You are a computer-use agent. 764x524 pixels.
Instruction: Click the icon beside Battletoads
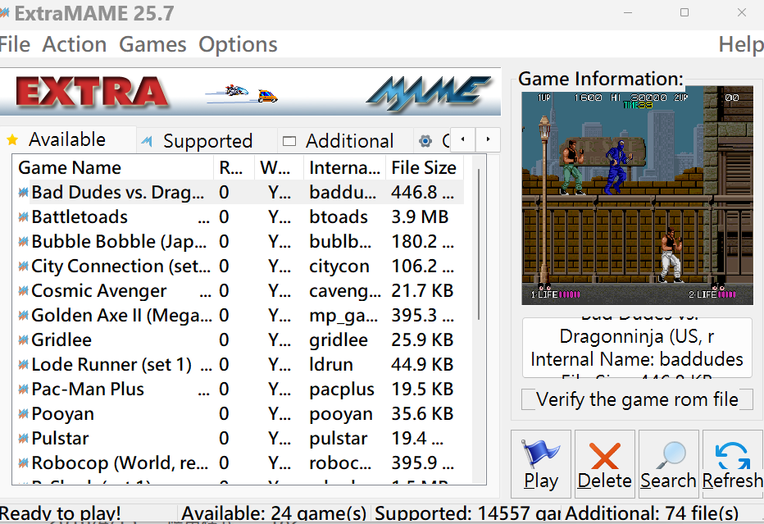pyautogui.click(x=23, y=217)
